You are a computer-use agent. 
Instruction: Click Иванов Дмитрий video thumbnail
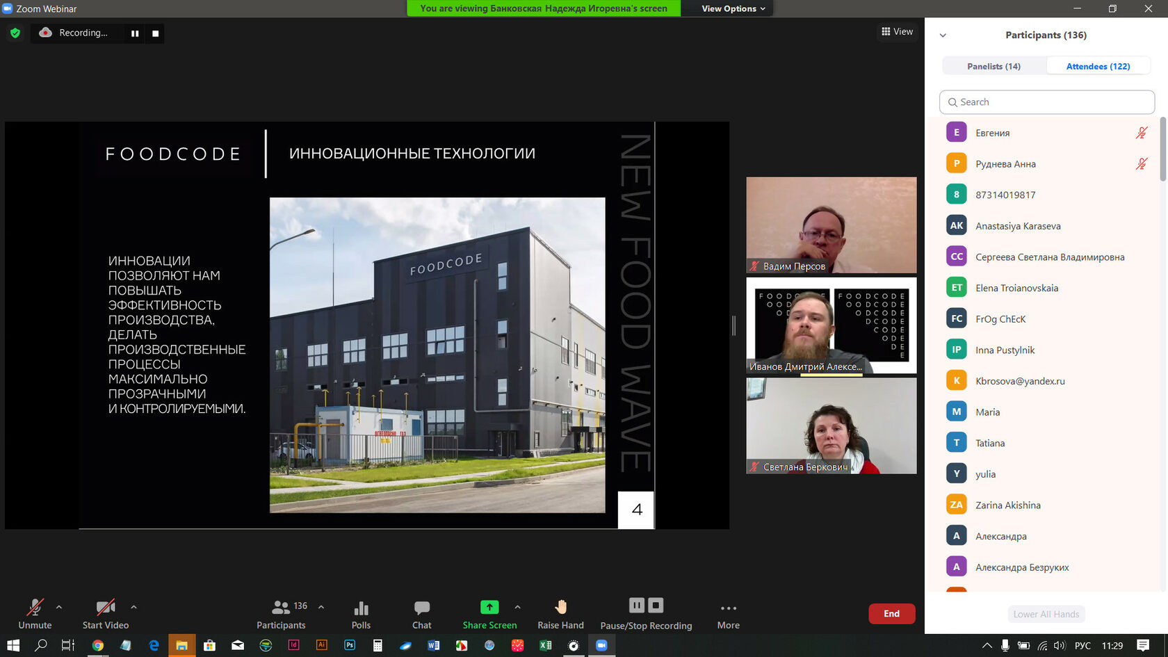tap(832, 325)
